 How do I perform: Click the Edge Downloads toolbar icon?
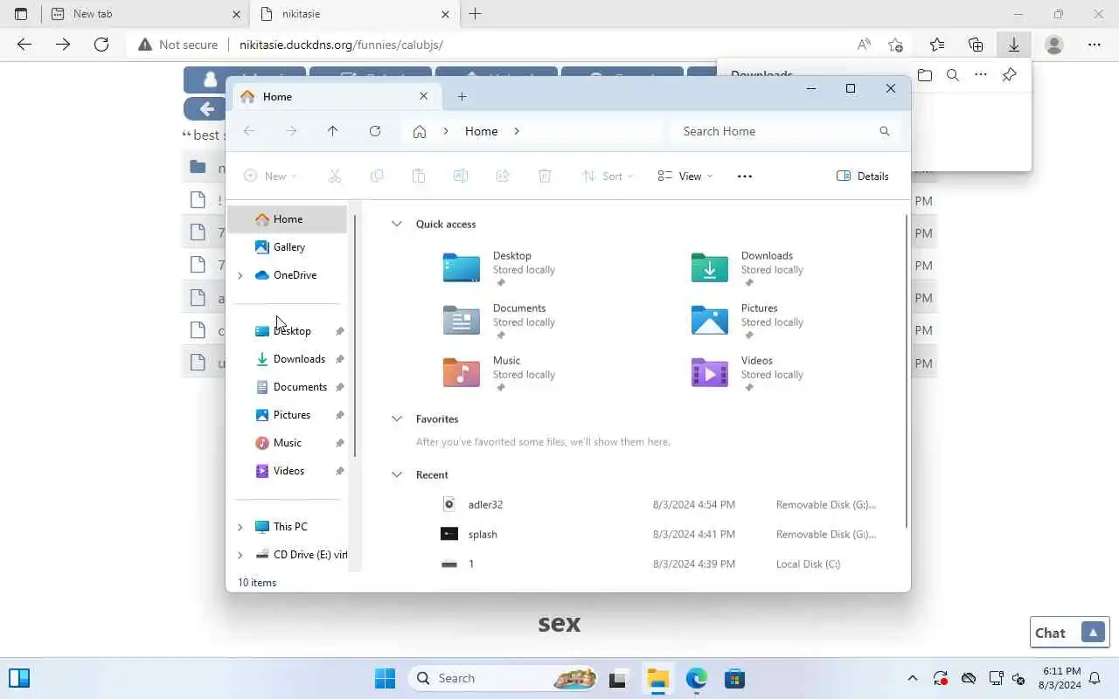pyautogui.click(x=1013, y=45)
